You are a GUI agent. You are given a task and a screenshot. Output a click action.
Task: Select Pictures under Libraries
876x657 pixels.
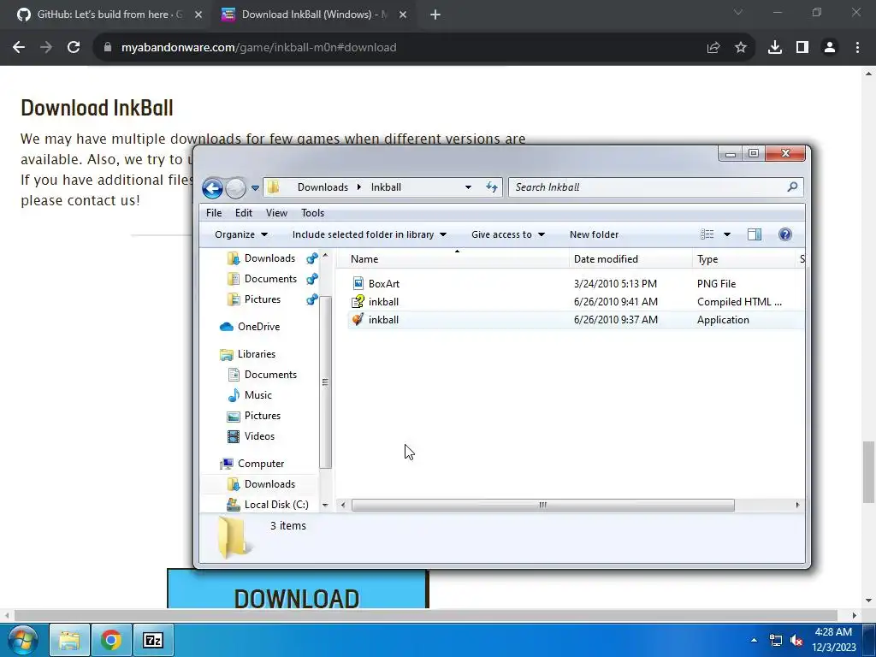pos(254,417)
